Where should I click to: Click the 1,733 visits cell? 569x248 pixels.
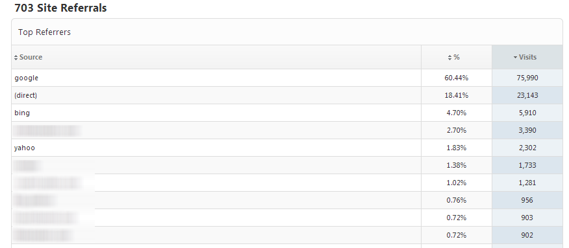pyautogui.click(x=527, y=165)
